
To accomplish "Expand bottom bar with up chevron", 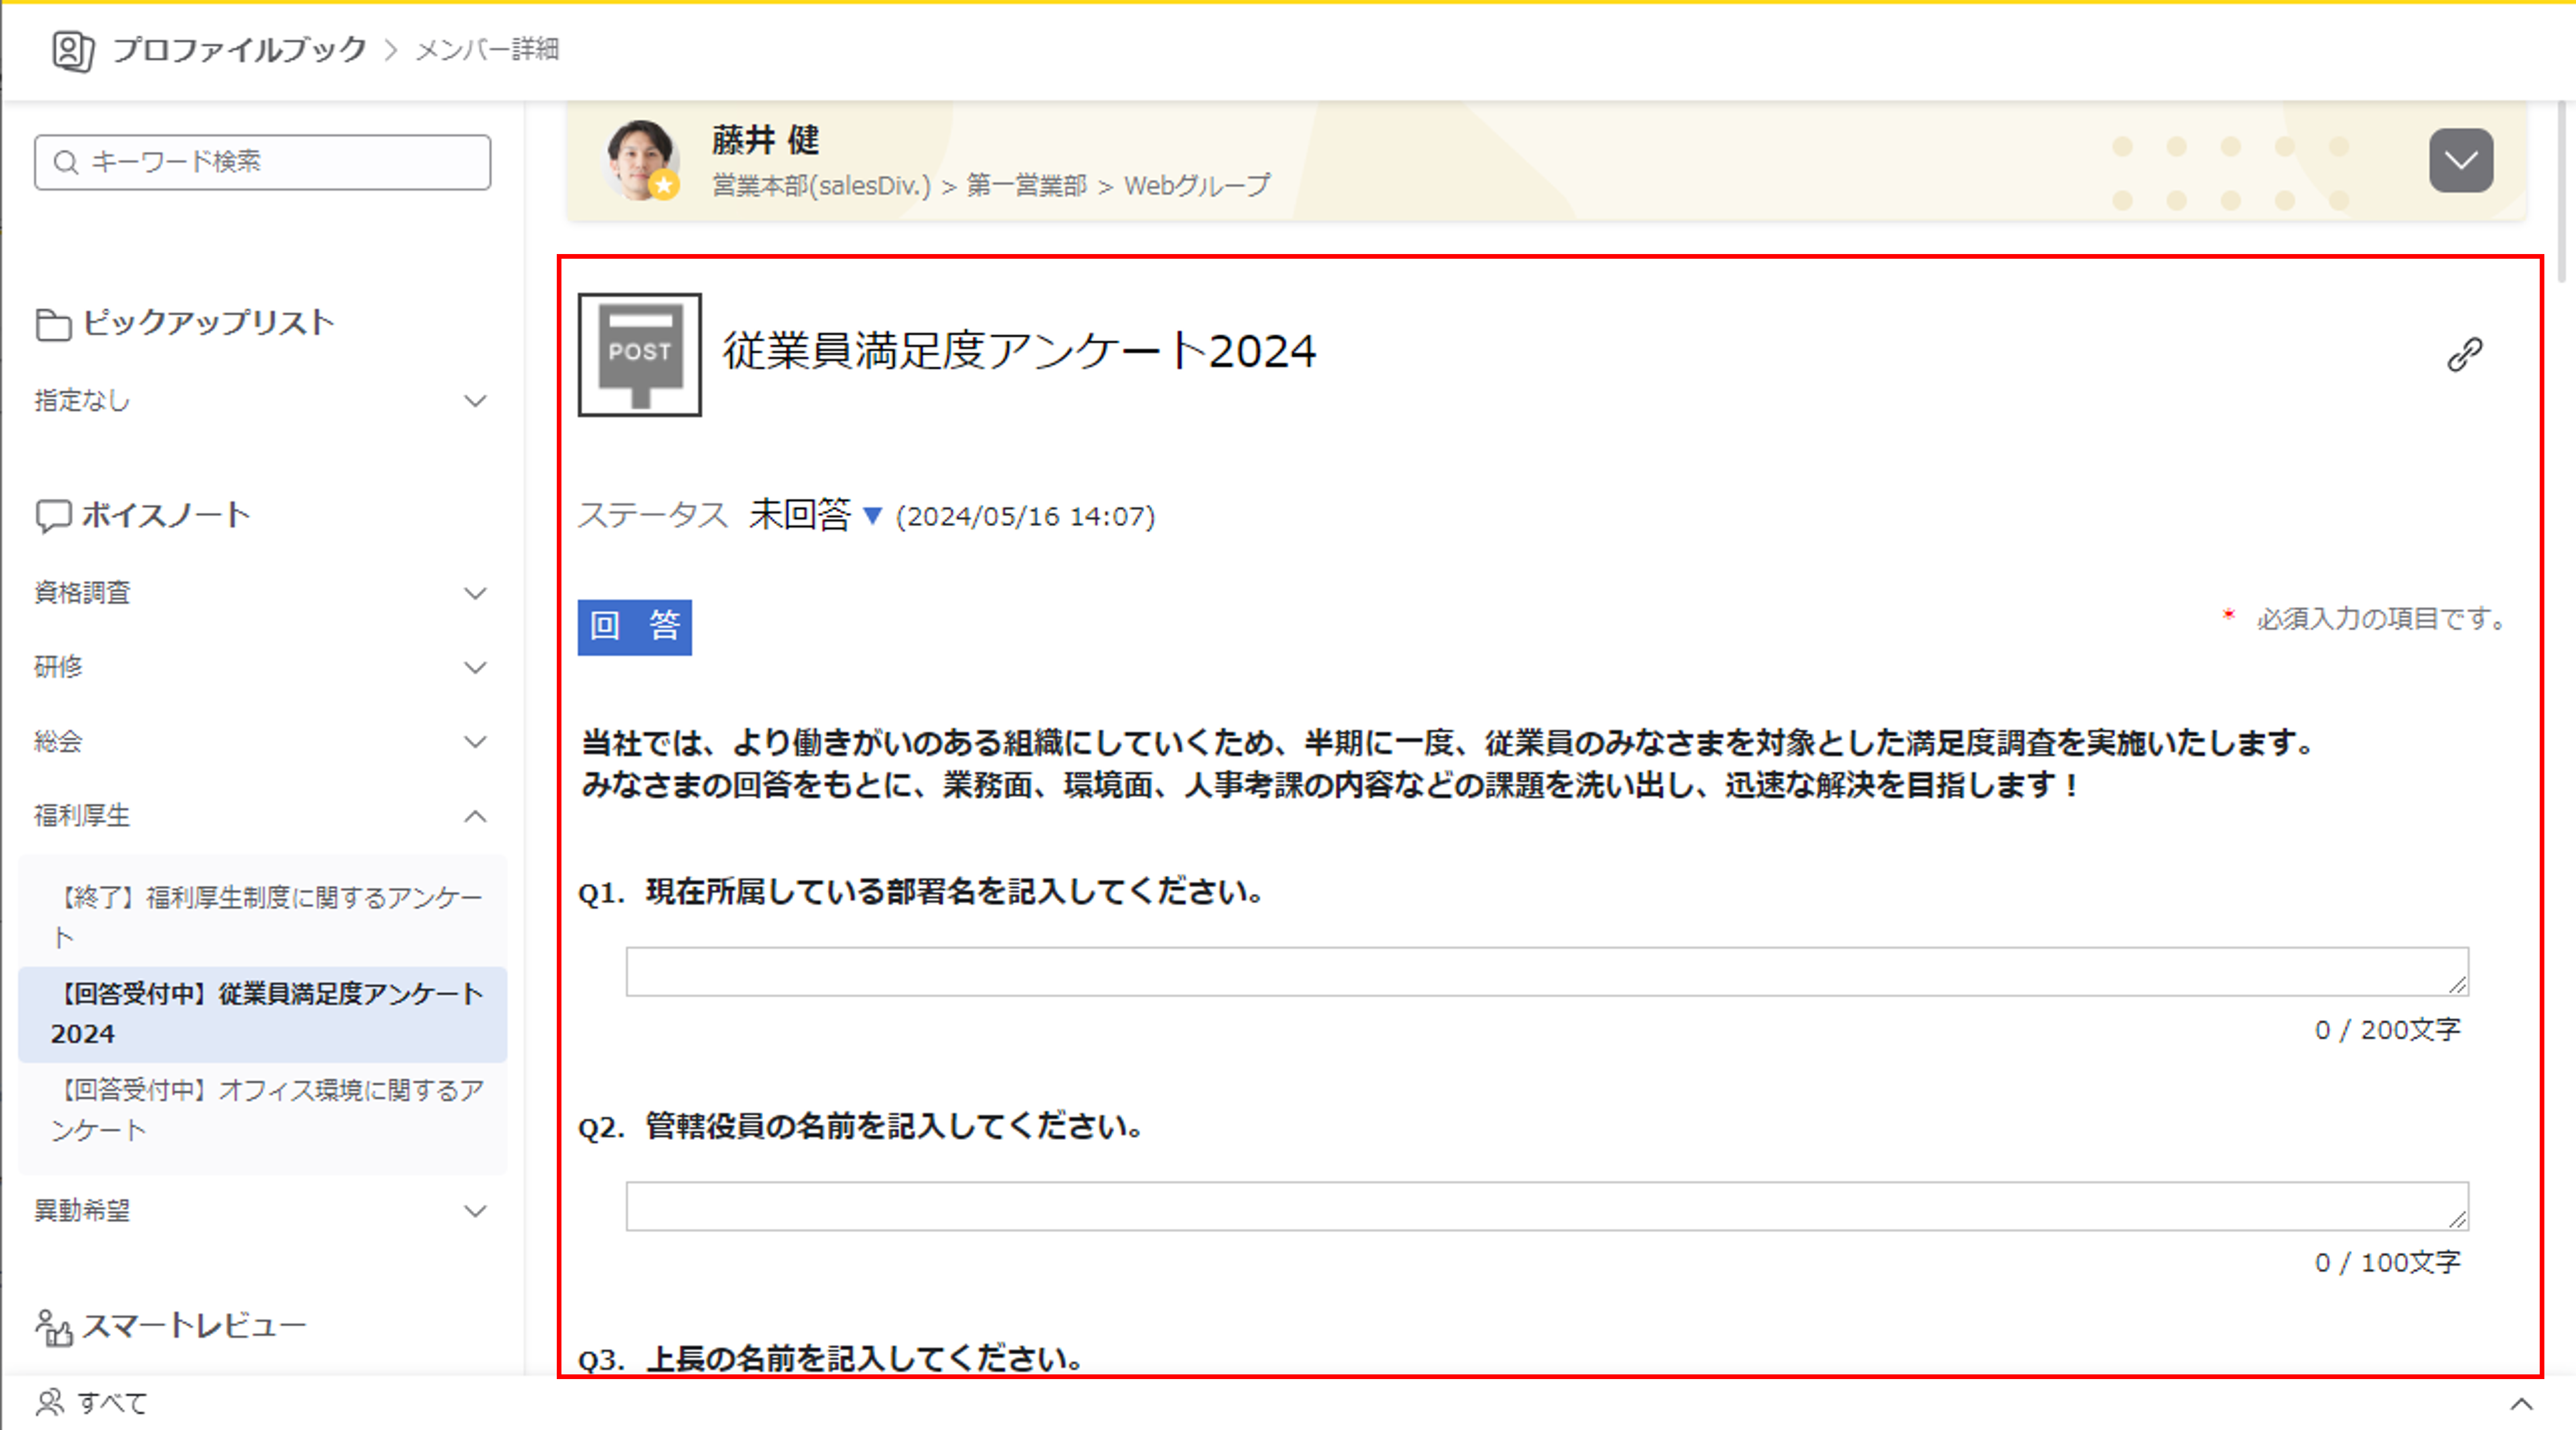I will pos(2521,1404).
